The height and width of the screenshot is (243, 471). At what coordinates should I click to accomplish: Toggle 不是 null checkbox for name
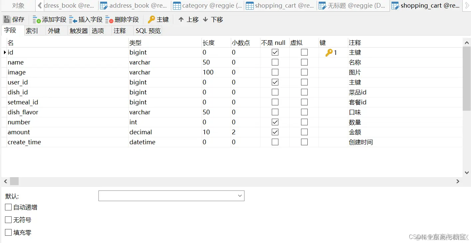tap(275, 62)
